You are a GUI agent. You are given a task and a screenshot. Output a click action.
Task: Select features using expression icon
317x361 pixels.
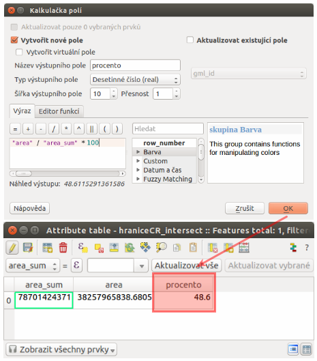click(x=82, y=248)
